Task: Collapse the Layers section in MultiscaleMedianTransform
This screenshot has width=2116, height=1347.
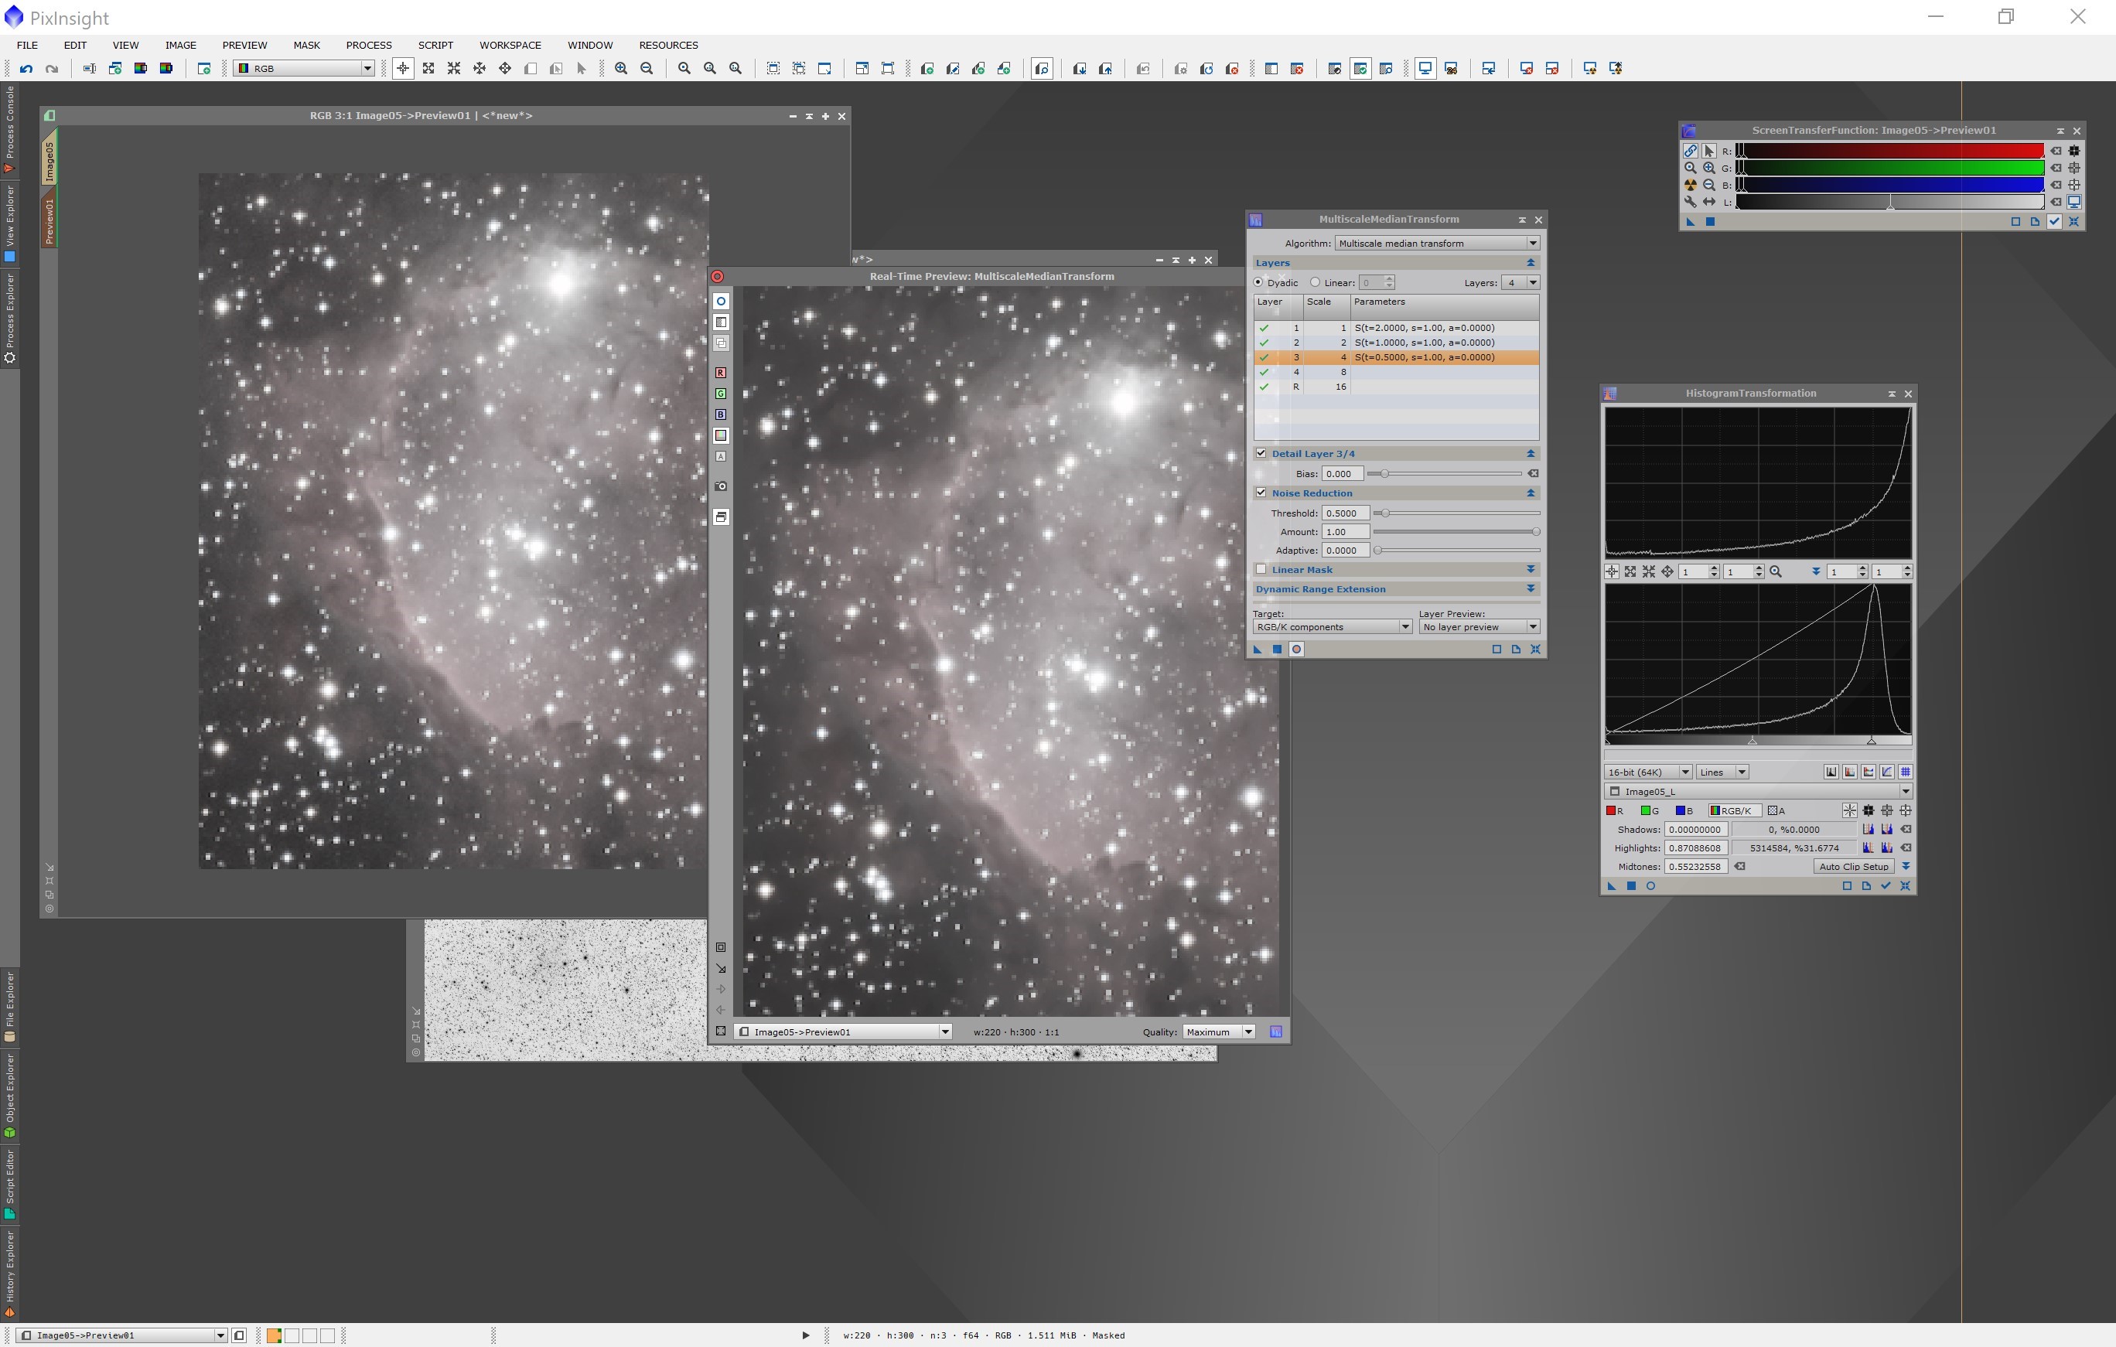Action: click(x=1531, y=263)
